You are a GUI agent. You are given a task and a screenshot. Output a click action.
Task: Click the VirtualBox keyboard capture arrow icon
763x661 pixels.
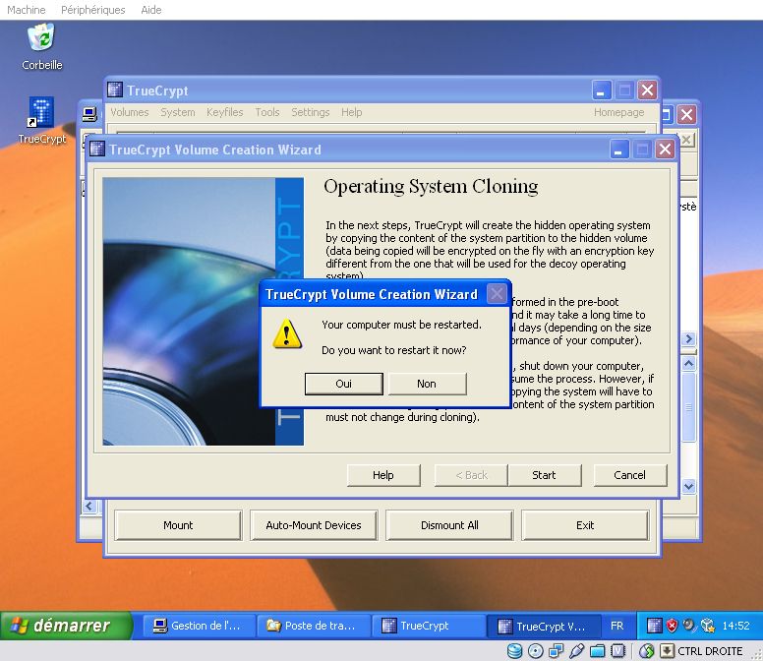click(668, 651)
